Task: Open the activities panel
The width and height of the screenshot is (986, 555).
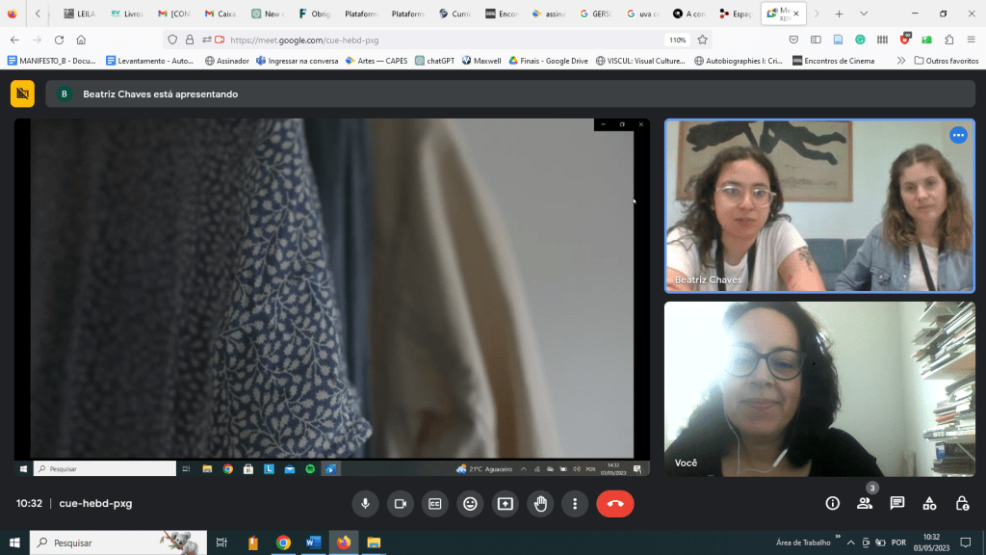Action: coord(929,503)
